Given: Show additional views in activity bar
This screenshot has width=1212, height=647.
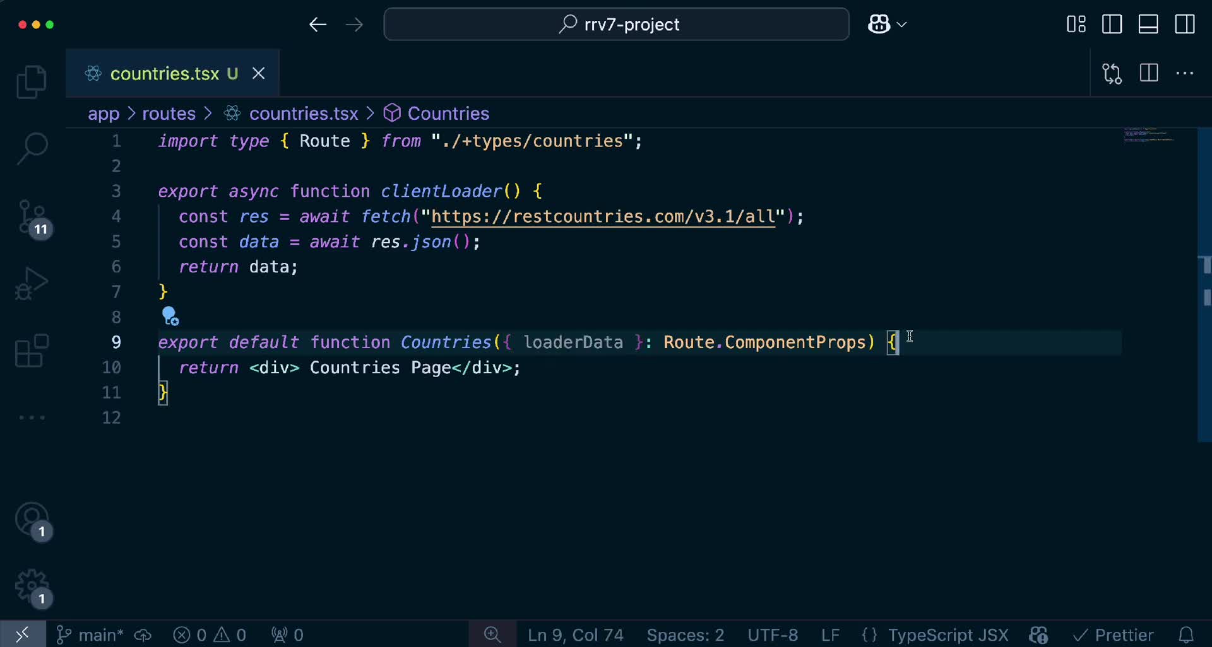Looking at the screenshot, I should click(32, 417).
